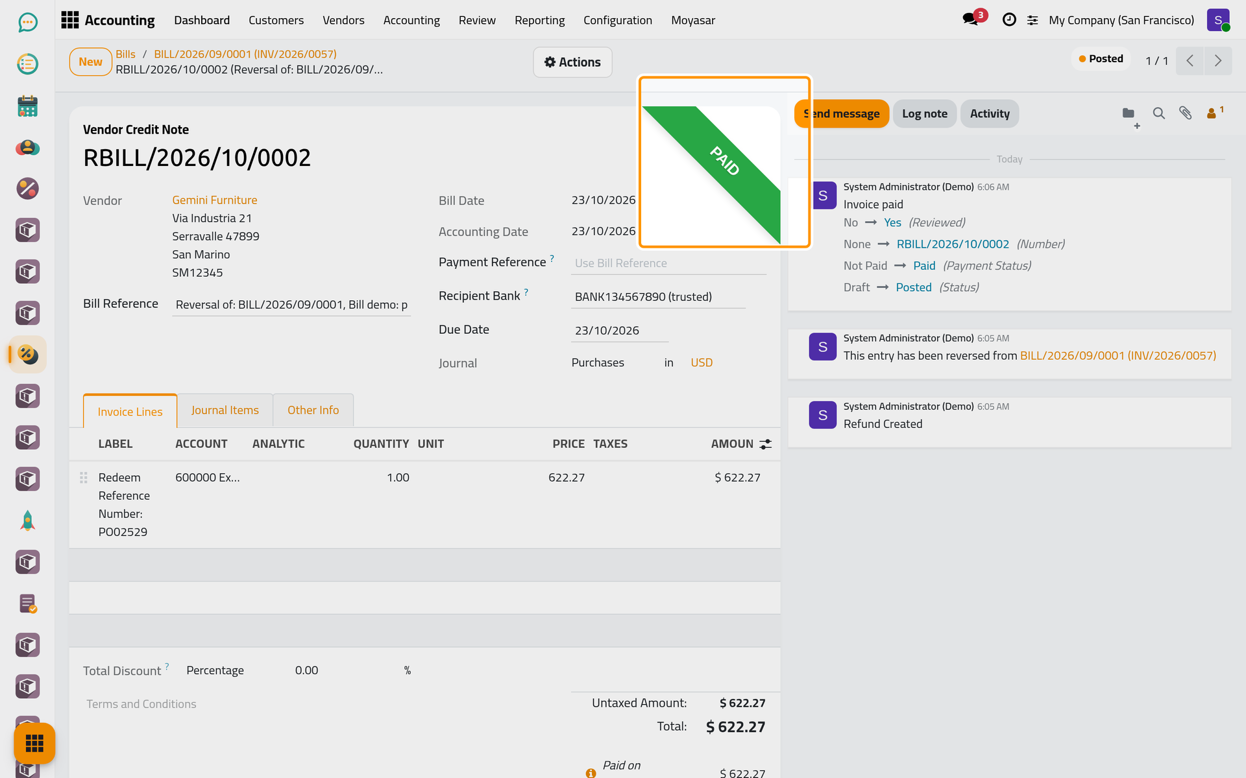Click the New button

(90, 62)
